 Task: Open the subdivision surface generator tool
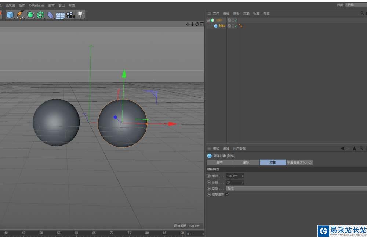click(30, 15)
